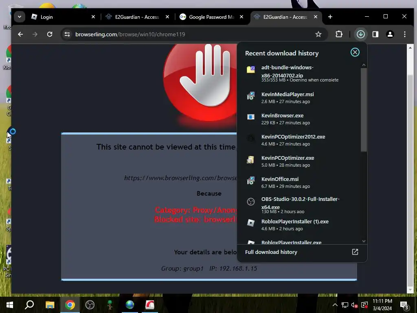Close the Login tab
Image resolution: width=417 pixels, height=313 pixels.
pyautogui.click(x=93, y=17)
